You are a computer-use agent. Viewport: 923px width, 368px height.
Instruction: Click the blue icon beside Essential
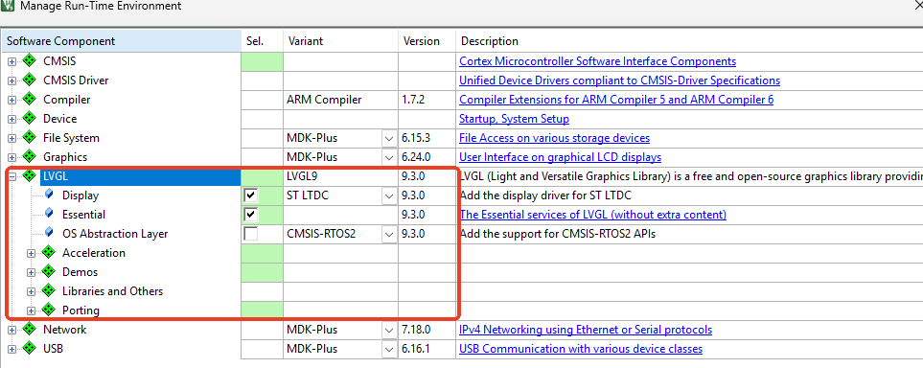pos(49,215)
